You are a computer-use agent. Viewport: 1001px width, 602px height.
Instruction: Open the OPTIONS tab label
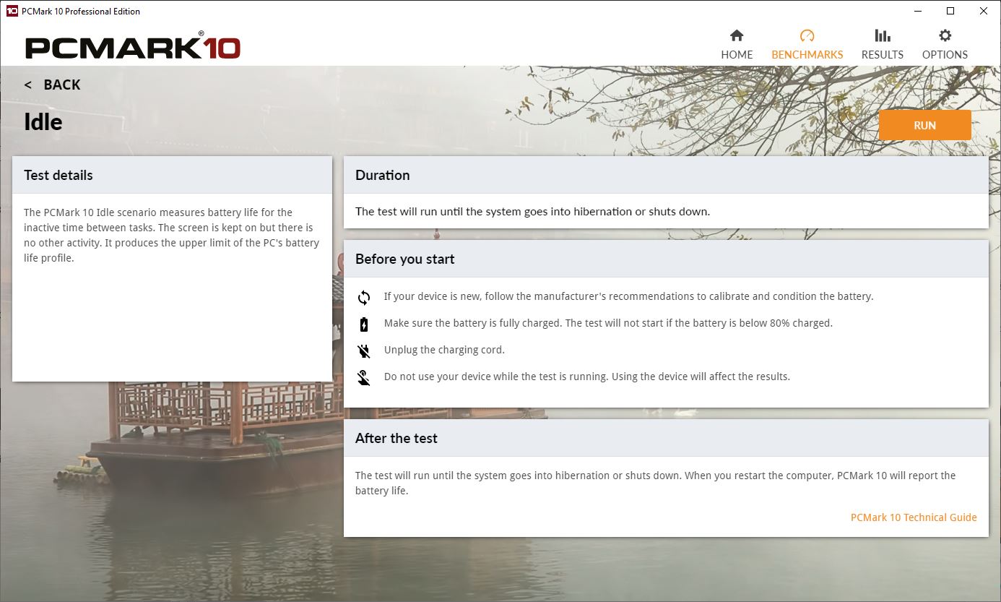[x=945, y=55]
